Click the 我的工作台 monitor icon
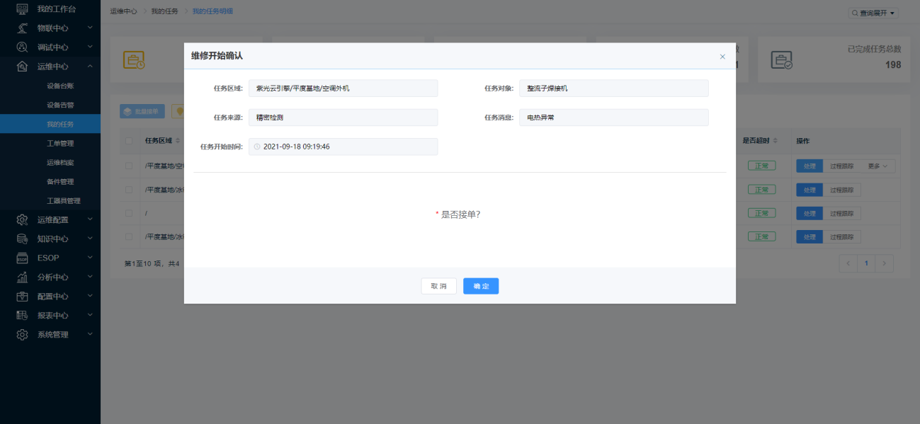This screenshot has height=424, width=920. click(x=23, y=8)
